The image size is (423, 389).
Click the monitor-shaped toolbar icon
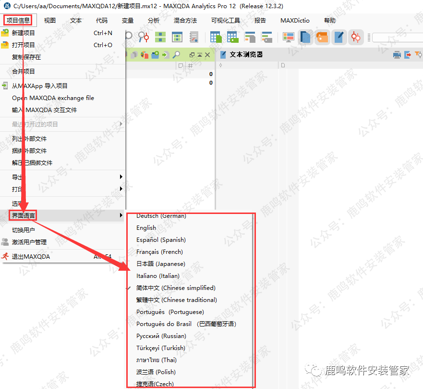point(288,38)
